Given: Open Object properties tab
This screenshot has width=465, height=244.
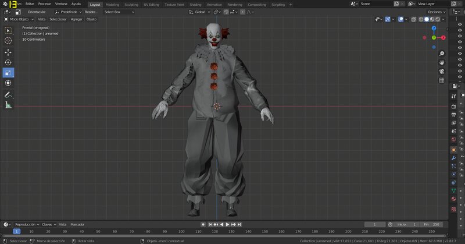Looking at the screenshot, I should [453, 150].
